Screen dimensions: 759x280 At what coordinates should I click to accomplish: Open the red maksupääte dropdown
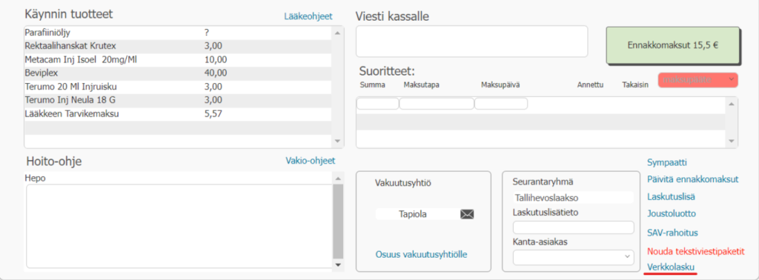point(698,80)
